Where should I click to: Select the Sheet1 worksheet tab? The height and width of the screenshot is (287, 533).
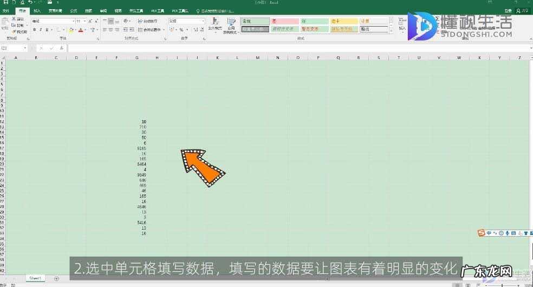pos(35,278)
